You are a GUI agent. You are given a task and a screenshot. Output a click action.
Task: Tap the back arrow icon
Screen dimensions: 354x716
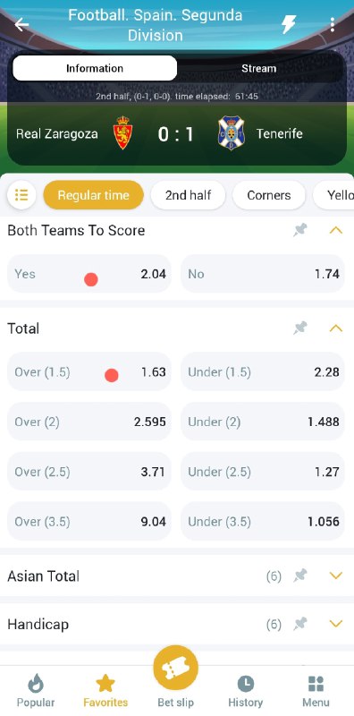[x=21, y=24]
